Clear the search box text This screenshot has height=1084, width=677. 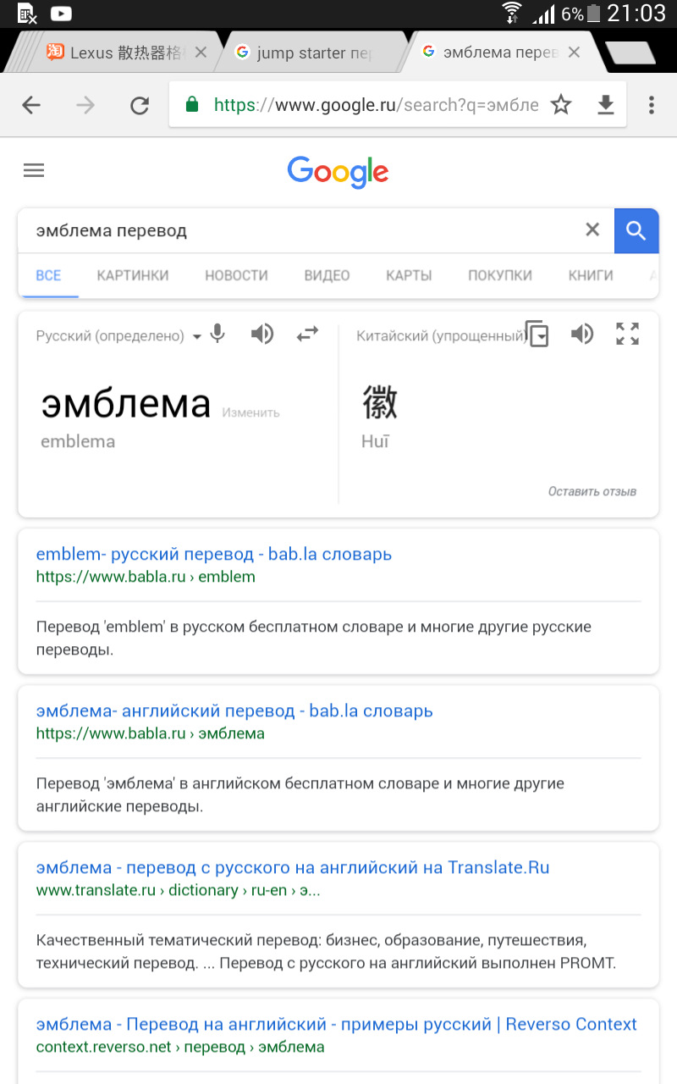(592, 230)
